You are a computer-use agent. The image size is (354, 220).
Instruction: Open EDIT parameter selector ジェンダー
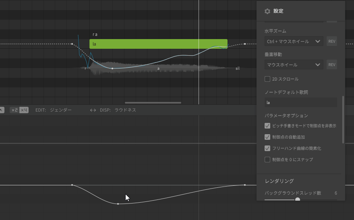click(61, 110)
